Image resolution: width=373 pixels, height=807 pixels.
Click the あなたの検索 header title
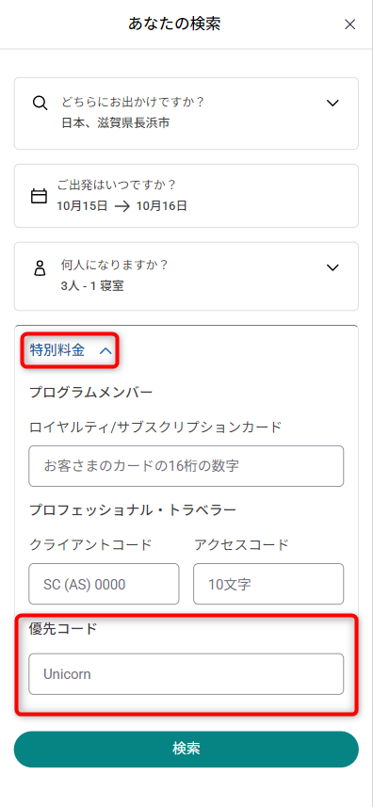coord(175,24)
